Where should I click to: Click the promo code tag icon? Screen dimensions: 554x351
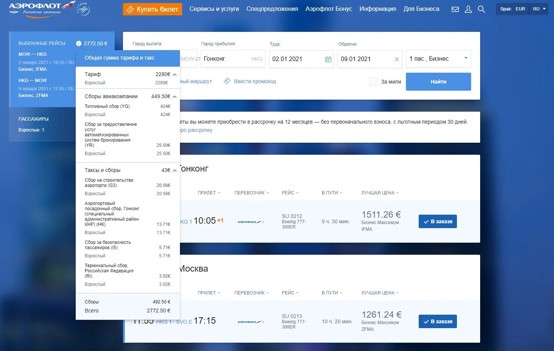[227, 81]
